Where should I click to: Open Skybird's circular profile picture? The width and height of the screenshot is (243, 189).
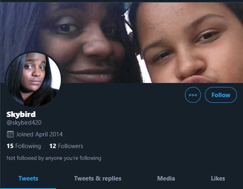[x=34, y=79]
